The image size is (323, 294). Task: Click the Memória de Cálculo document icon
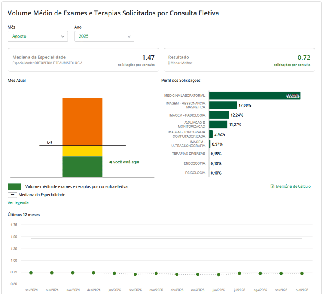tap(273, 186)
